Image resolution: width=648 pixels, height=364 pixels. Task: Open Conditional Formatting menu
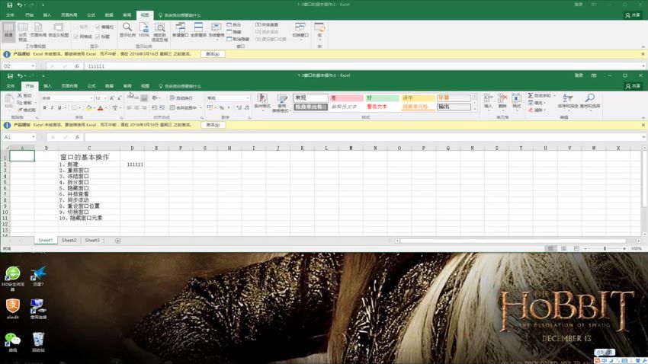pyautogui.click(x=262, y=101)
